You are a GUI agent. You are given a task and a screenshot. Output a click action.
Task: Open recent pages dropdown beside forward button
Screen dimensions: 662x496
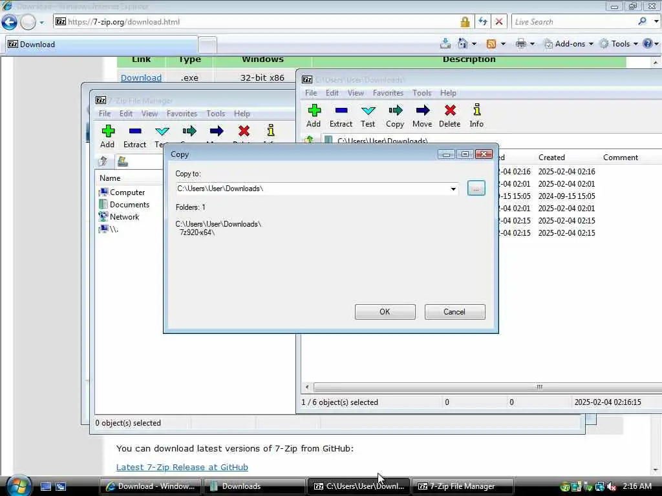pyautogui.click(x=41, y=23)
